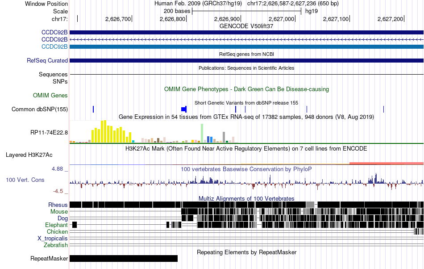Click the Scale label

60,11
